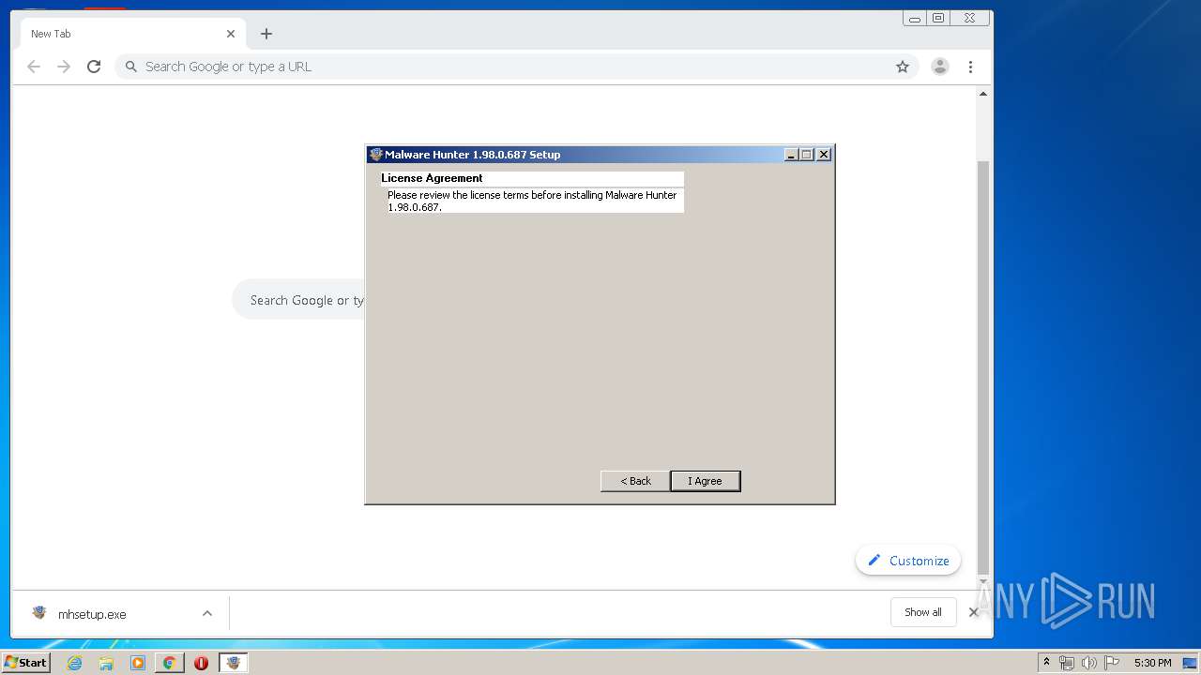Minimize the Malware Hunter Setup window
Viewport: 1201px width, 675px height.
[791, 155]
